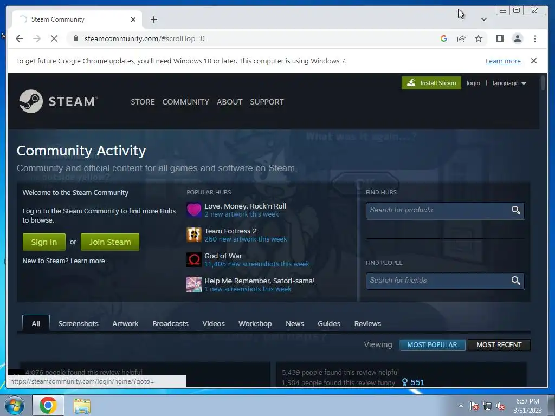555x416 pixels.
Task: Open the ABOUT menu
Action: (229, 102)
